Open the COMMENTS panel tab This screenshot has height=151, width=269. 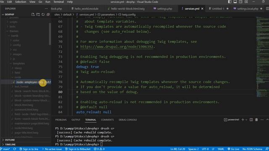point(108,120)
